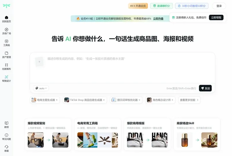Open 教程 tutorial book icon

(6, 123)
